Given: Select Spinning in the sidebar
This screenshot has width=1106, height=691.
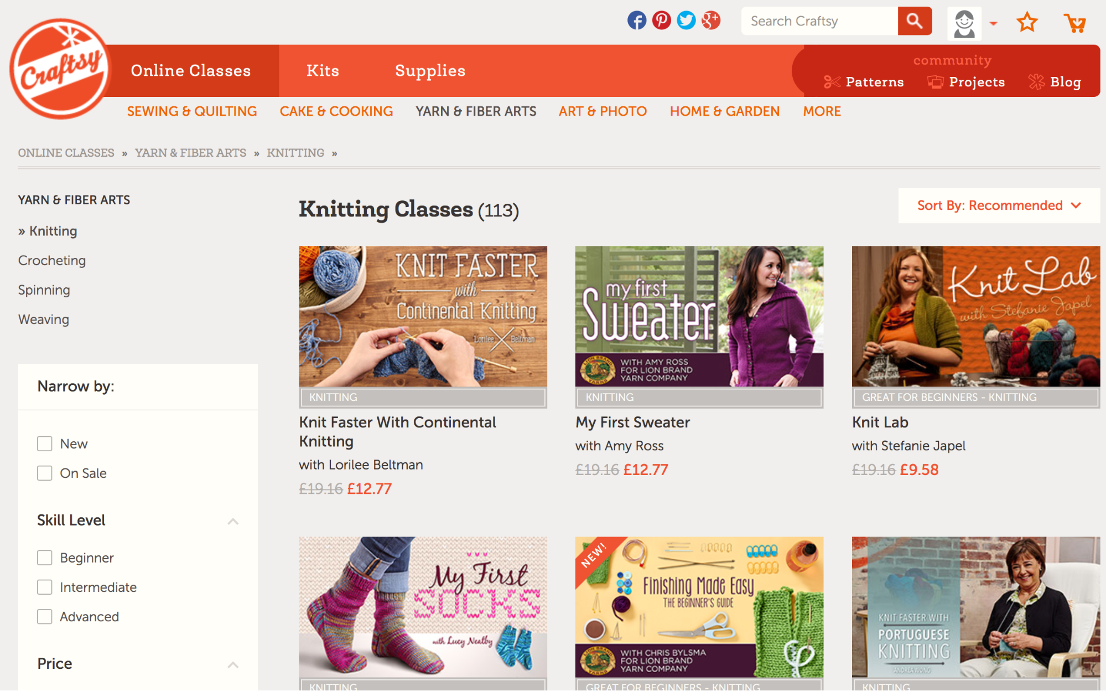Looking at the screenshot, I should tap(44, 290).
